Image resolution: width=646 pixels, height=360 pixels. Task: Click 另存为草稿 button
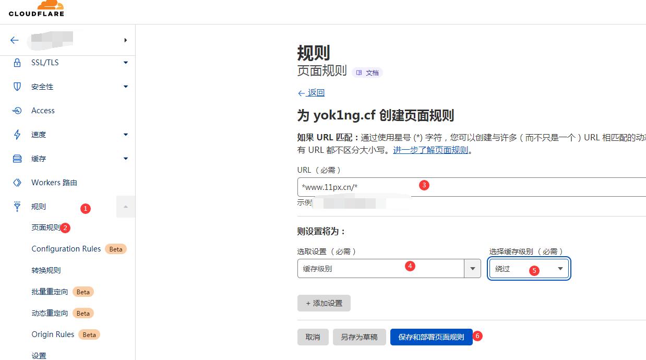coord(359,337)
